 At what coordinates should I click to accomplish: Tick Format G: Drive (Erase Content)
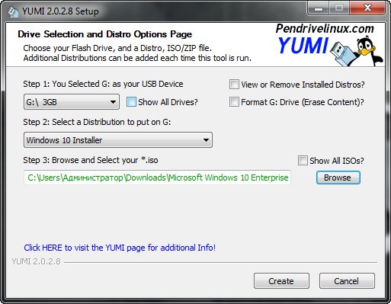tap(234, 102)
